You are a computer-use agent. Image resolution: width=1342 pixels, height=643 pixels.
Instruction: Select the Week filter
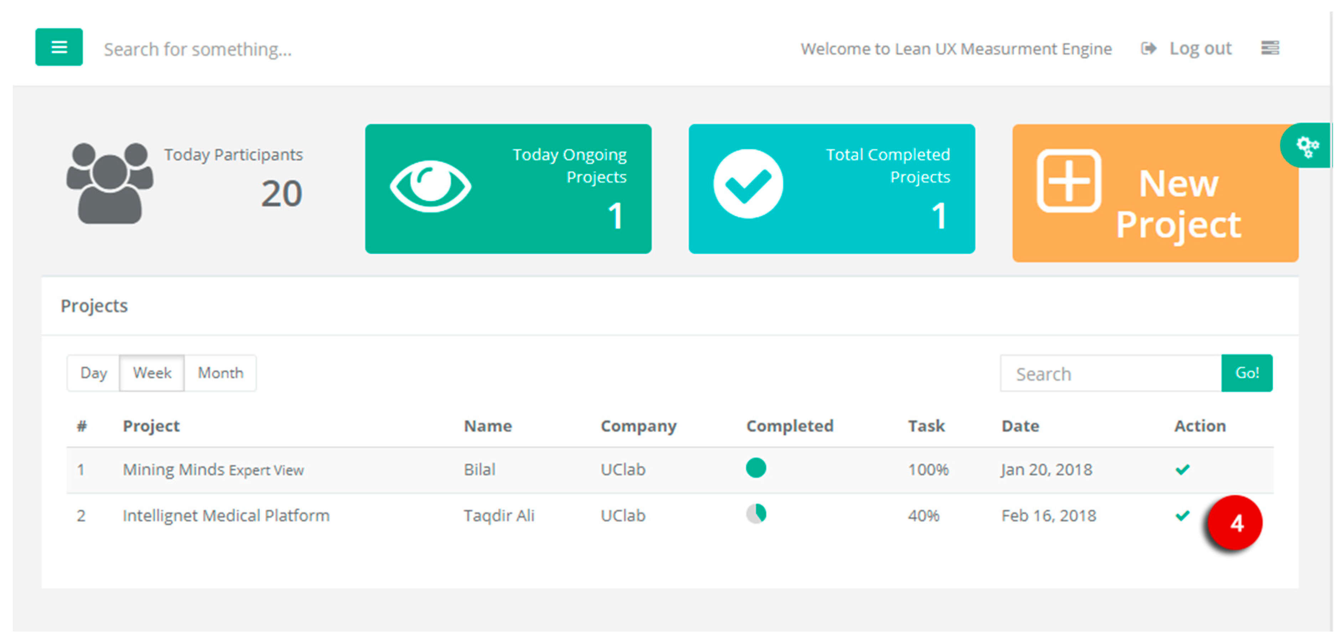[x=151, y=373]
